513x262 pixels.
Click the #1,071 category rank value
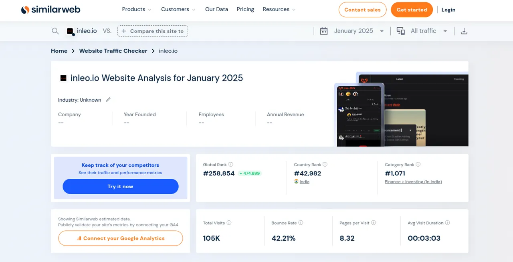pos(395,173)
